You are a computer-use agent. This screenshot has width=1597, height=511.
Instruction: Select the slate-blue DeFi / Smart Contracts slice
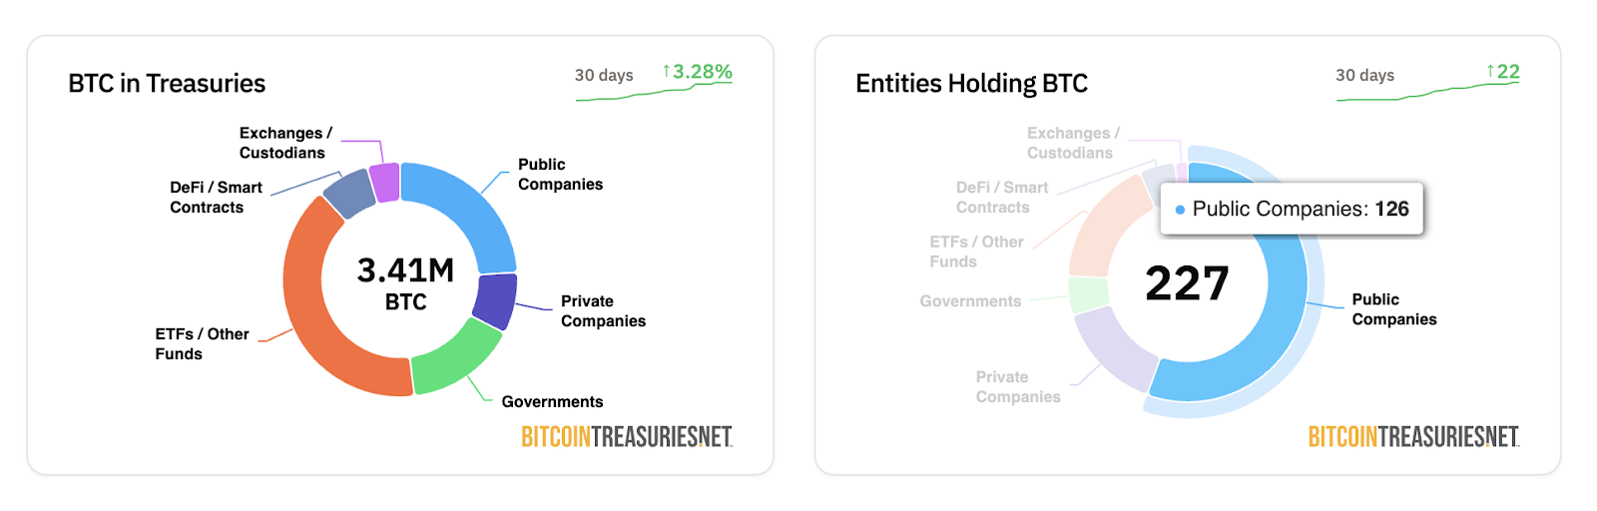click(x=349, y=194)
